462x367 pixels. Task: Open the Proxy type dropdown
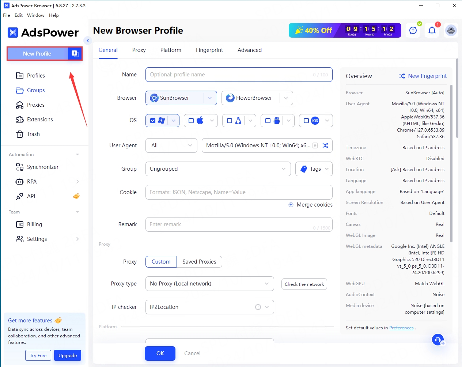209,284
